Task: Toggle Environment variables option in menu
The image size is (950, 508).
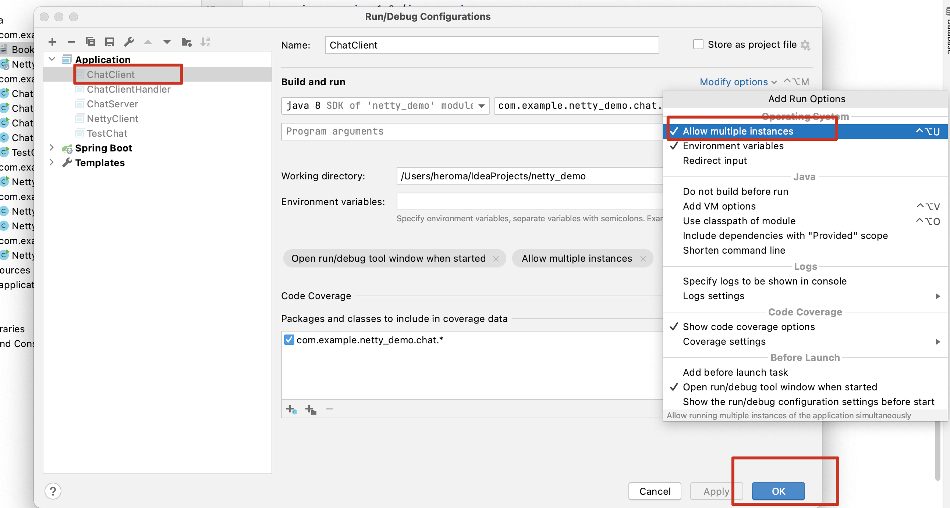Action: point(733,146)
